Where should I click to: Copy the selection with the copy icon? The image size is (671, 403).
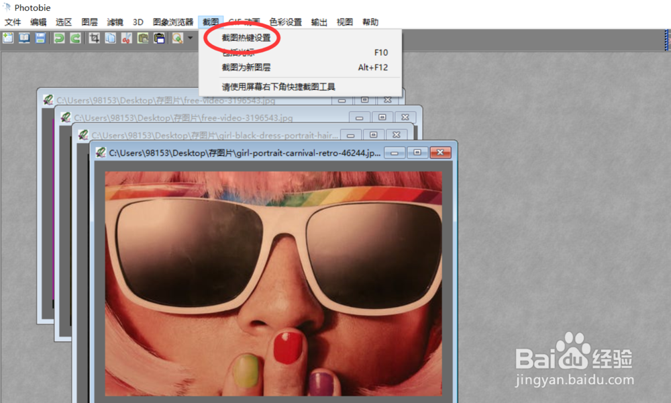[x=110, y=38]
